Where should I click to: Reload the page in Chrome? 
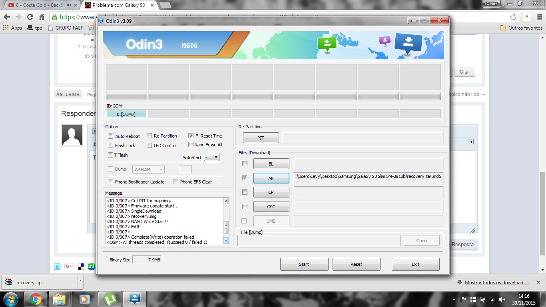[x=30, y=17]
